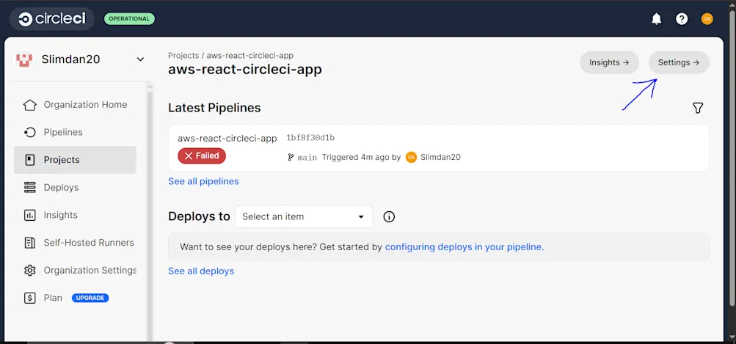This screenshot has height=344, width=736.
Task: Open Insights in the sidebar
Action: 75,216
